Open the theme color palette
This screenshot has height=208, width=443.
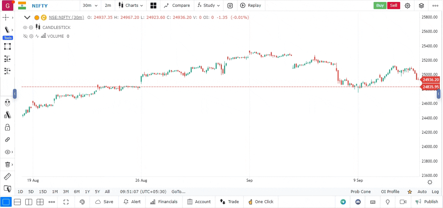pos(82,202)
